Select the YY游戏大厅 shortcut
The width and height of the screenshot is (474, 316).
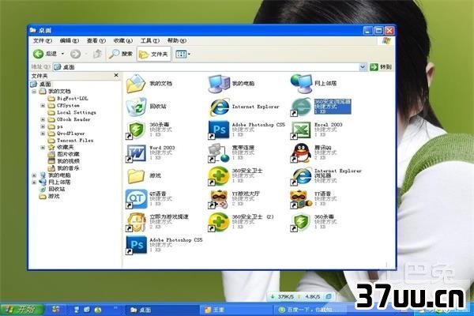point(219,199)
